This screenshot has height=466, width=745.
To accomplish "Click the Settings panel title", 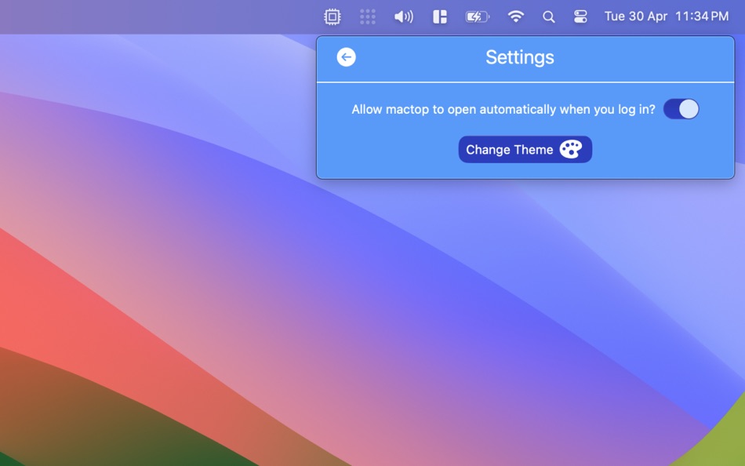I will [x=519, y=56].
